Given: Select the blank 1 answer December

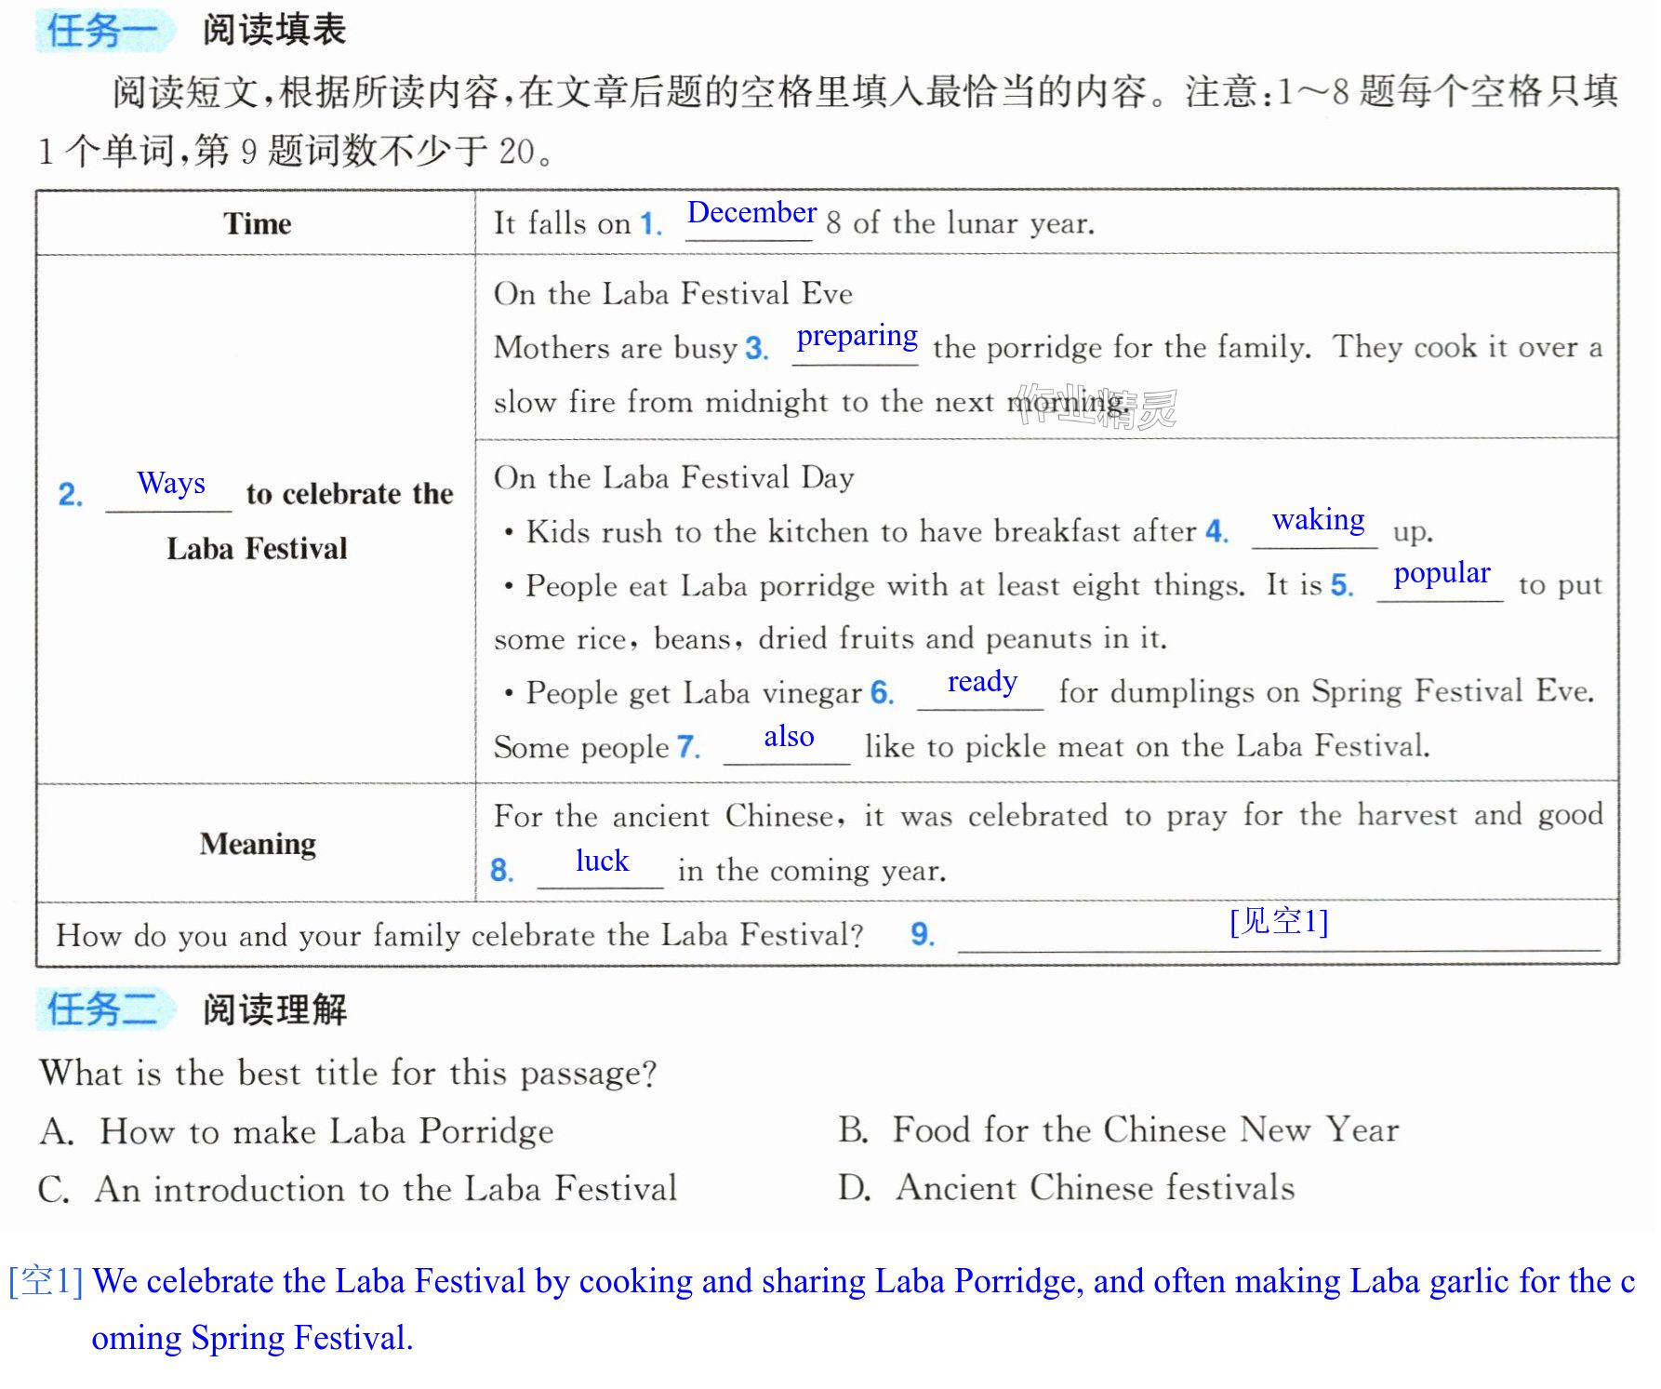Looking at the screenshot, I should pyautogui.click(x=751, y=213).
